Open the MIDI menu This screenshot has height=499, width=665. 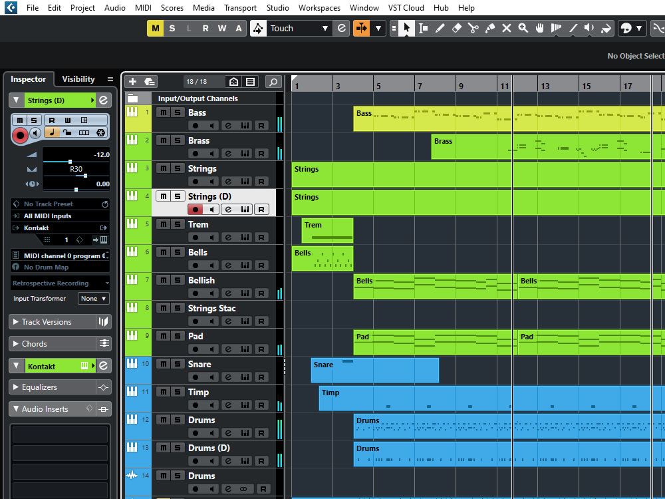(x=143, y=7)
